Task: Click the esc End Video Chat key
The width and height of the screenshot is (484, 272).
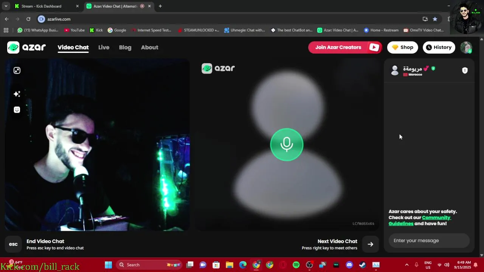Action: pyautogui.click(x=13, y=244)
